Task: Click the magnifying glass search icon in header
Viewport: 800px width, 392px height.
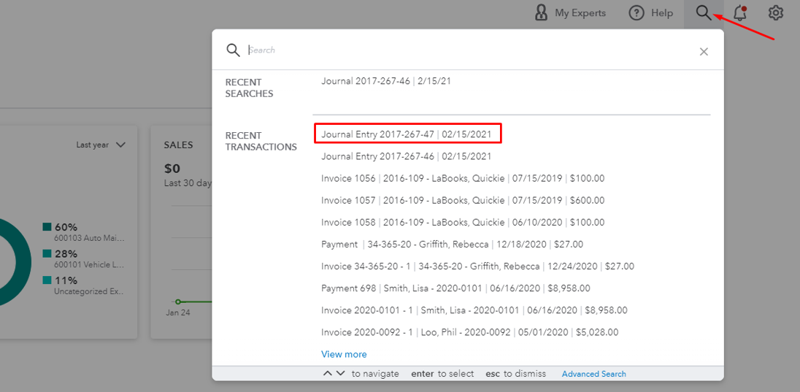Action: click(x=704, y=13)
